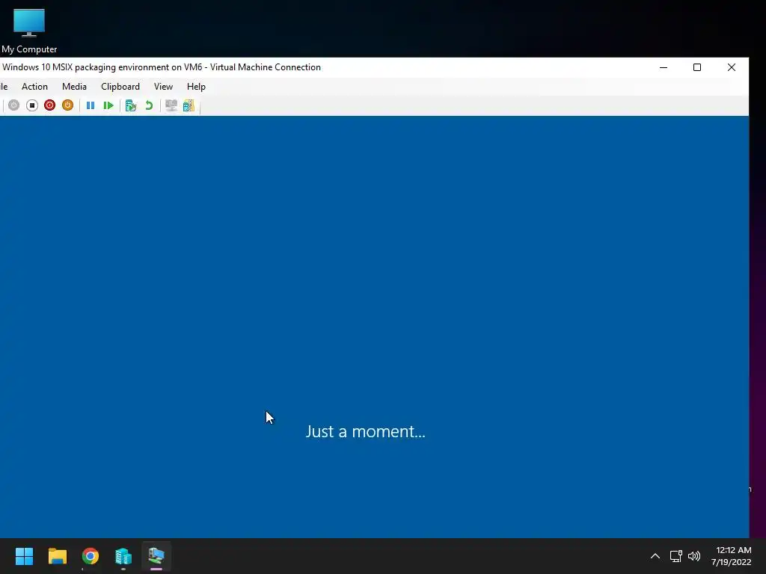The height and width of the screenshot is (574, 766).
Task: Click the volume speaker icon
Action: tap(693, 556)
